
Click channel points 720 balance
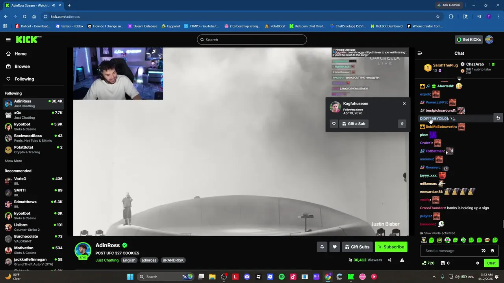428,263
